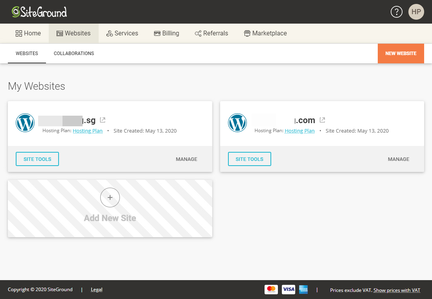The height and width of the screenshot is (299, 432).
Task: Open the Hosting Plan link for the .com site
Action: pos(300,131)
